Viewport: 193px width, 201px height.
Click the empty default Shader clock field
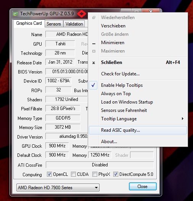point(142,155)
